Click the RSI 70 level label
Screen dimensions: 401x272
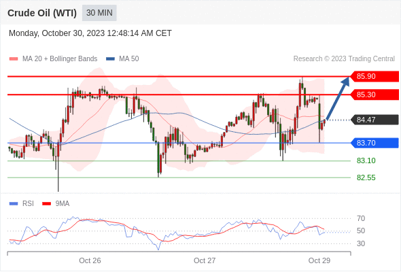pyautogui.click(x=361, y=218)
